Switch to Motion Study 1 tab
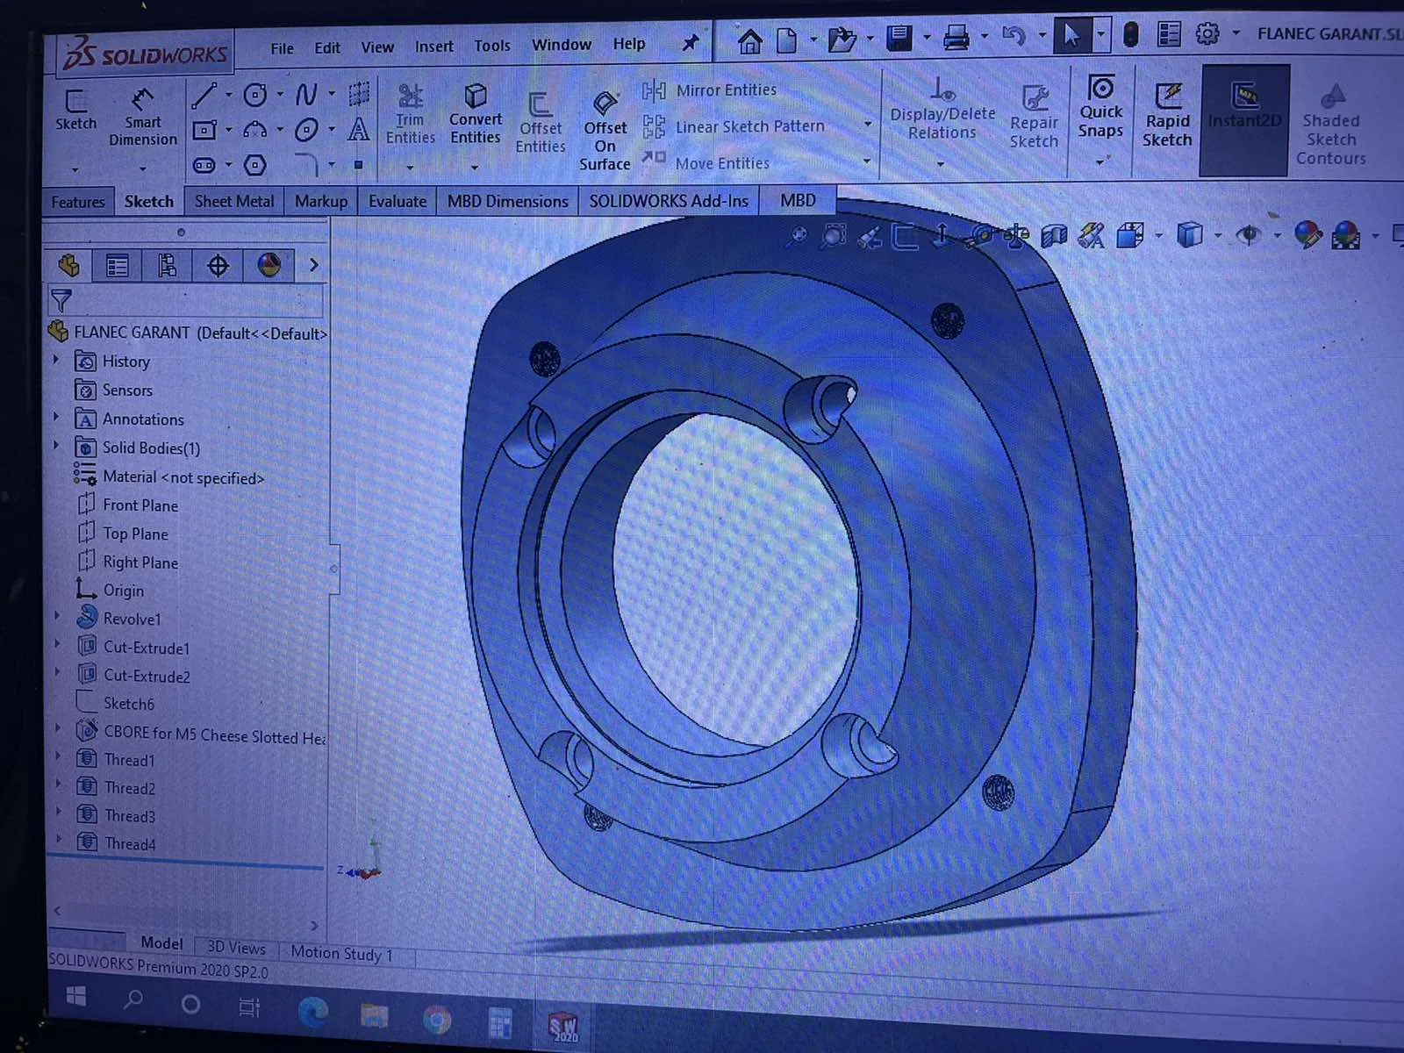Viewport: 1404px width, 1053px height. (x=341, y=953)
